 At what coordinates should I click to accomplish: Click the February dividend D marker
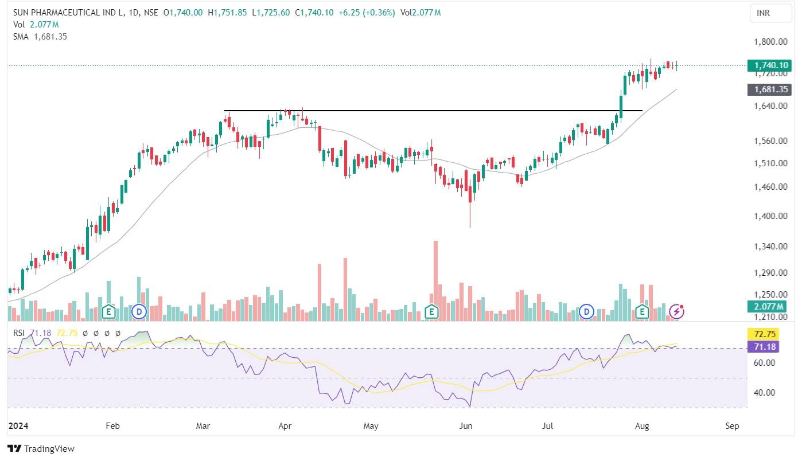[x=138, y=312]
